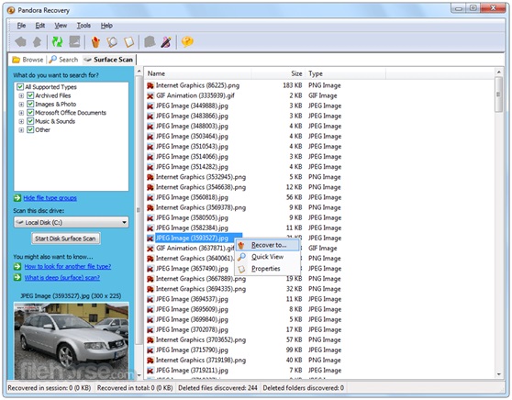Click the file list vertical scrollbar thumb
The image size is (512, 400).
[498, 94]
